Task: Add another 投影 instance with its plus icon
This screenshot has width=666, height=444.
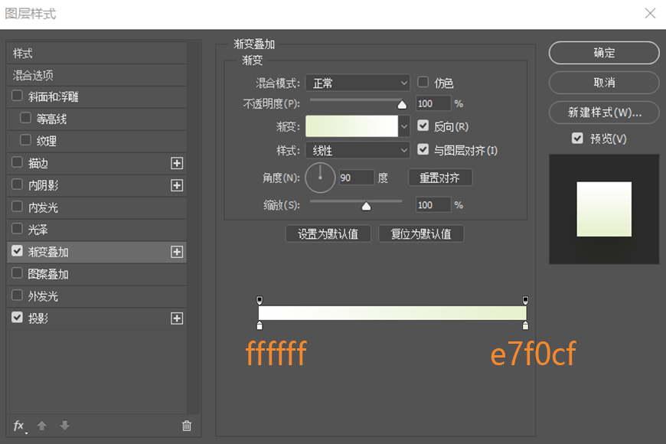Action: tap(177, 317)
